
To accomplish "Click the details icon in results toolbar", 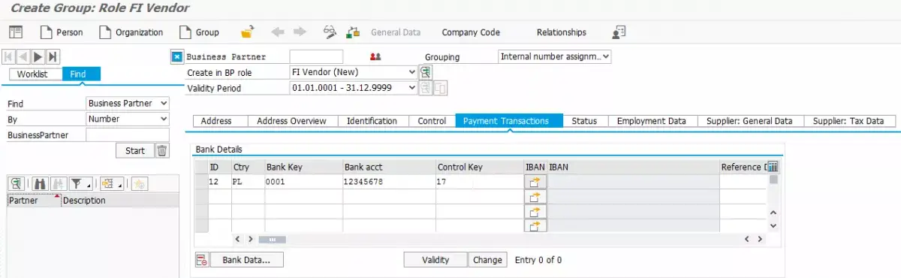I will point(17,183).
